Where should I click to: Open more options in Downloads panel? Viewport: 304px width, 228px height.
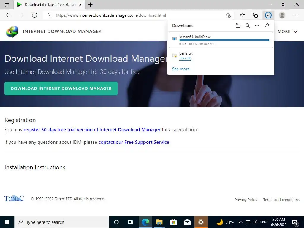pos(257,26)
